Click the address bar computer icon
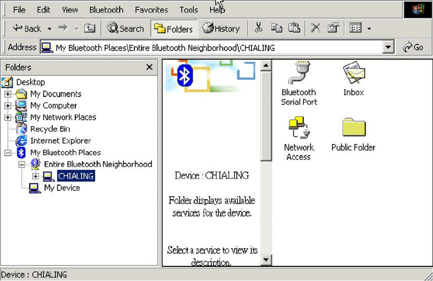This screenshot has height=281, width=433. pyautogui.click(x=47, y=48)
